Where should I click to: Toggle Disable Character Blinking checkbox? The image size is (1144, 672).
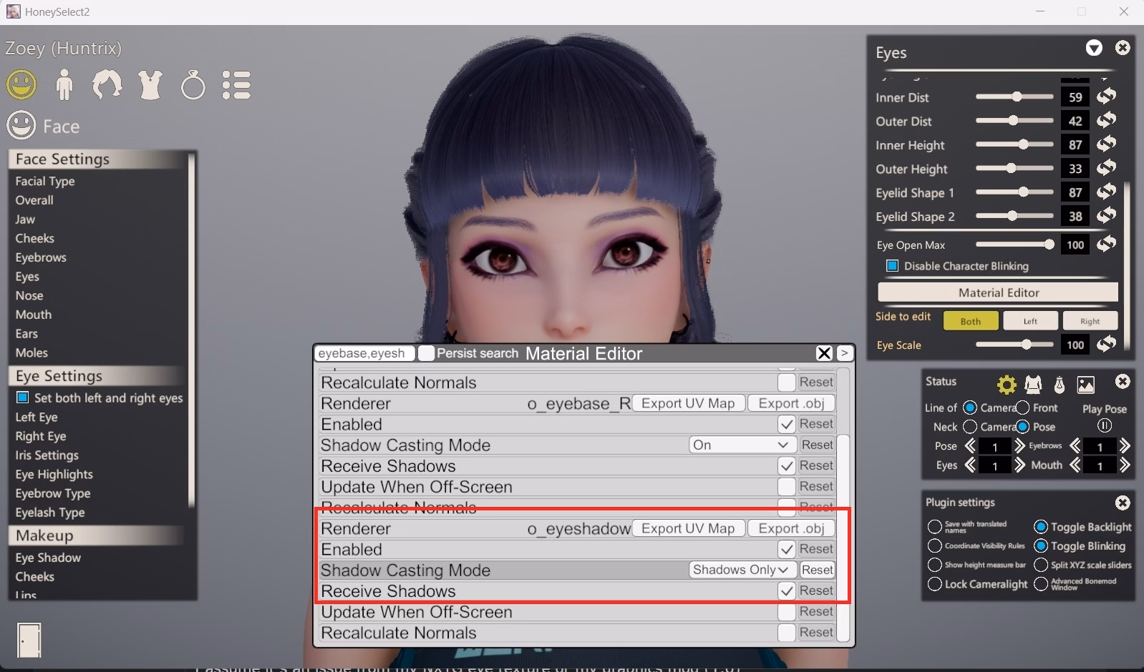[x=892, y=266]
